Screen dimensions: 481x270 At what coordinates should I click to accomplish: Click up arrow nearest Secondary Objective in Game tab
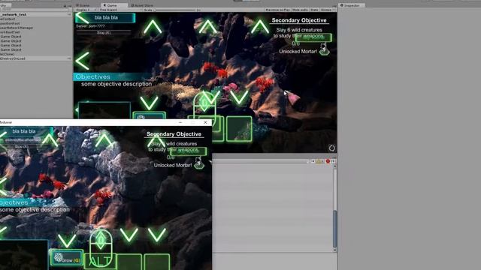coord(259,27)
